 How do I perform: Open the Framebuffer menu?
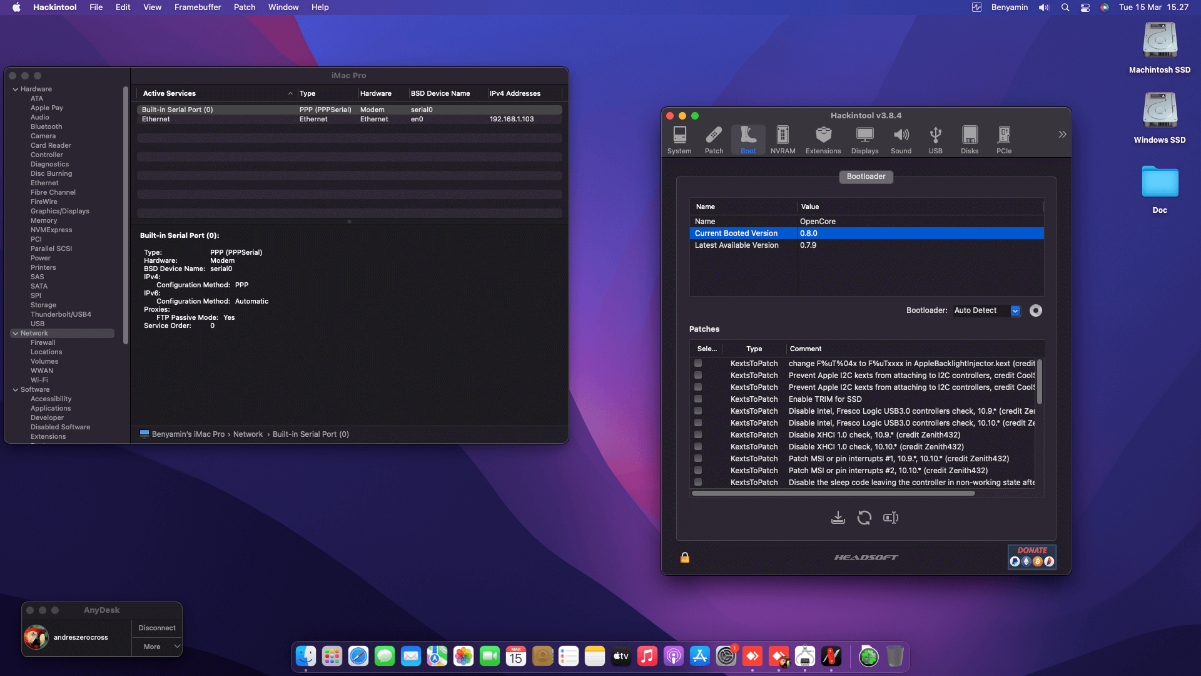[198, 8]
